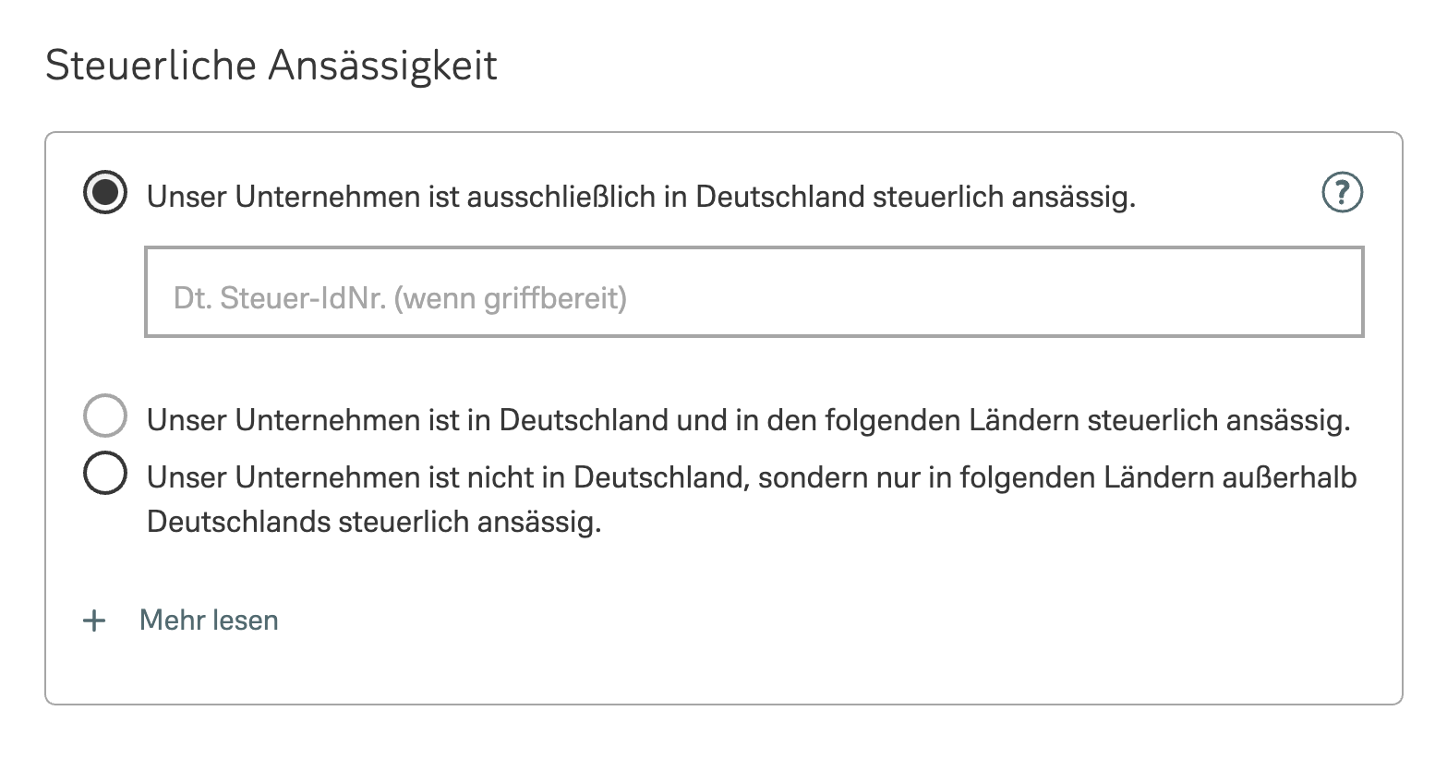Click the text 'Deutschlands steuerlich ansässig.'
The width and height of the screenshot is (1435, 759).
tap(374, 522)
